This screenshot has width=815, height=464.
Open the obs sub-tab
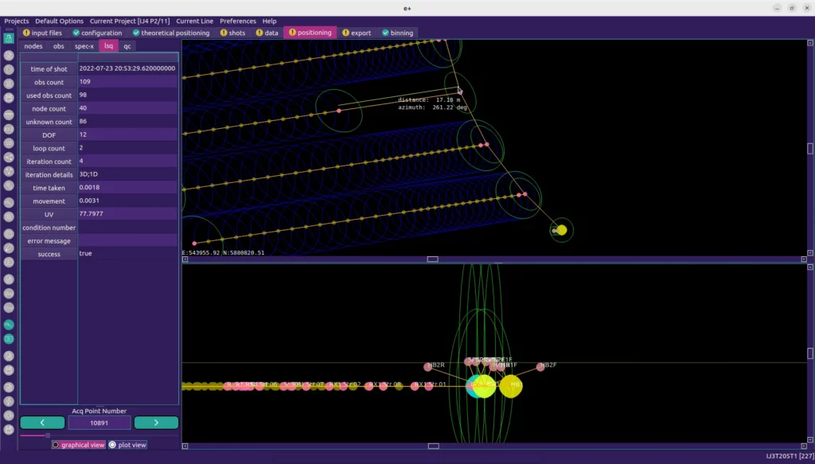click(x=59, y=46)
